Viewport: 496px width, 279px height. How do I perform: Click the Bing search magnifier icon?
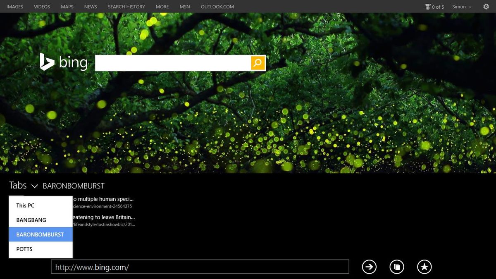258,63
